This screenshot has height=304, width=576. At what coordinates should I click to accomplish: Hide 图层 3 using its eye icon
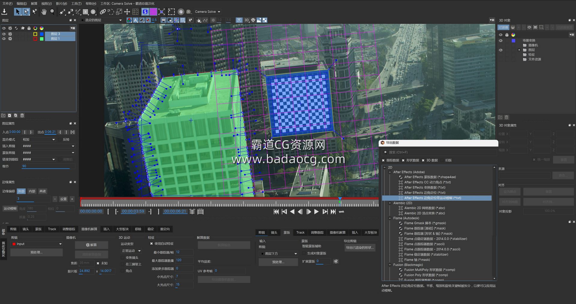(x=4, y=34)
